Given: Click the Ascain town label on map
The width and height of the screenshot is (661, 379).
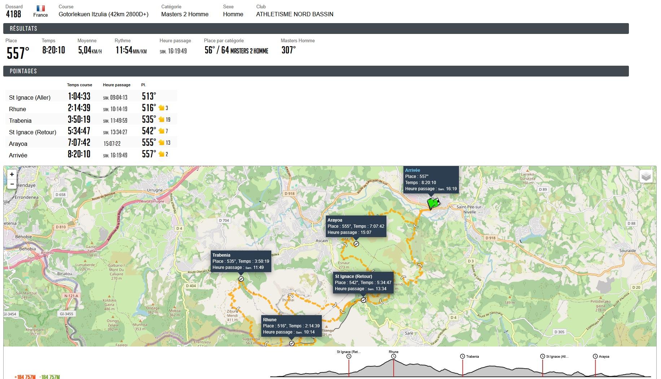Looking at the screenshot, I should pos(322,241).
